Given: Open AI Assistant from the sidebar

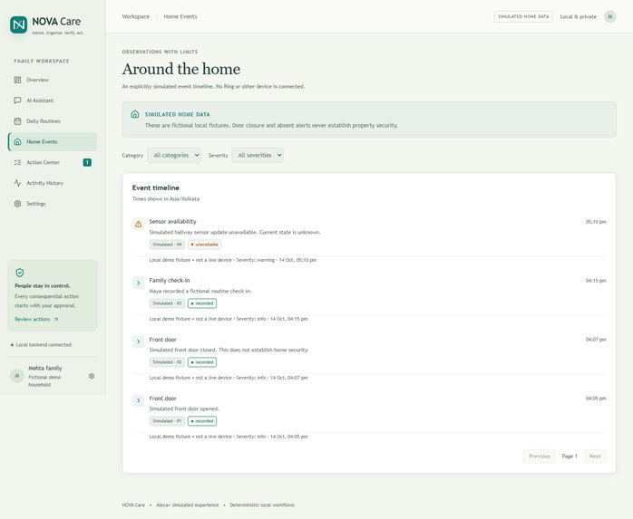Looking at the screenshot, I should tap(53, 101).
